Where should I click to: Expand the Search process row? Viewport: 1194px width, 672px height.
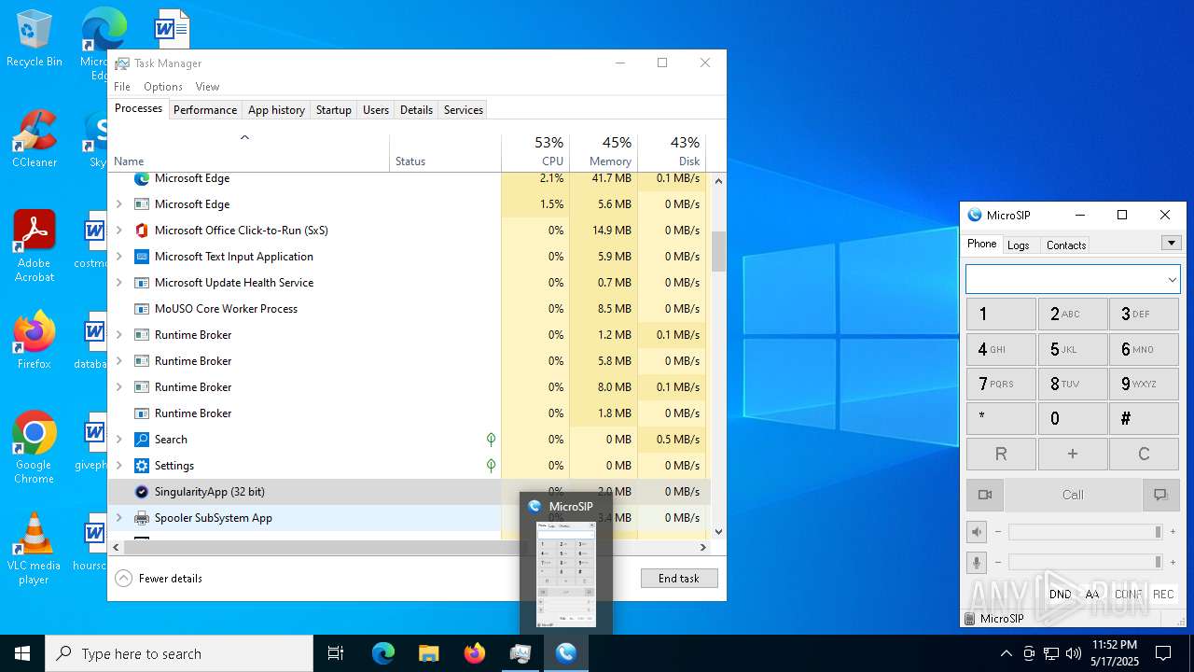coord(118,440)
